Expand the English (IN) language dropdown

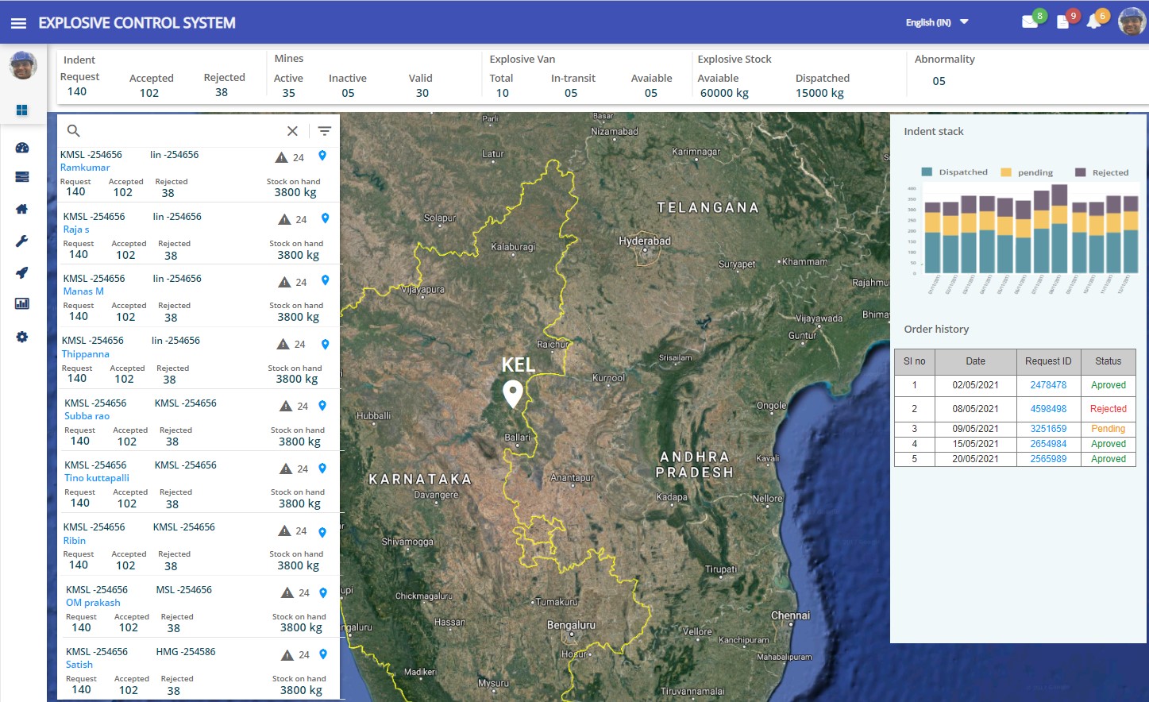click(x=937, y=22)
